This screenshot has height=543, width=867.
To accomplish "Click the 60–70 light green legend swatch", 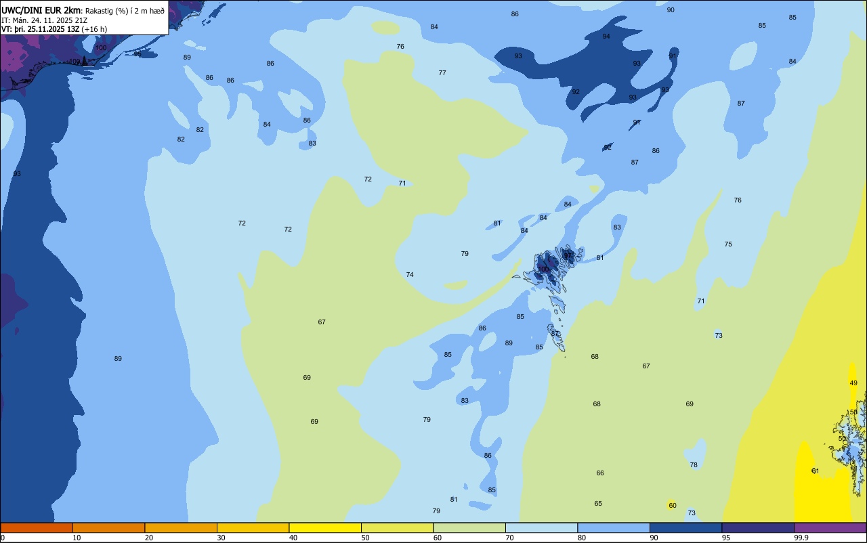I will pyautogui.click(x=469, y=527).
